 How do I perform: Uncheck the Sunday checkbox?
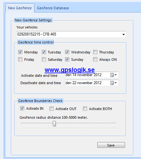click(x=67, y=60)
